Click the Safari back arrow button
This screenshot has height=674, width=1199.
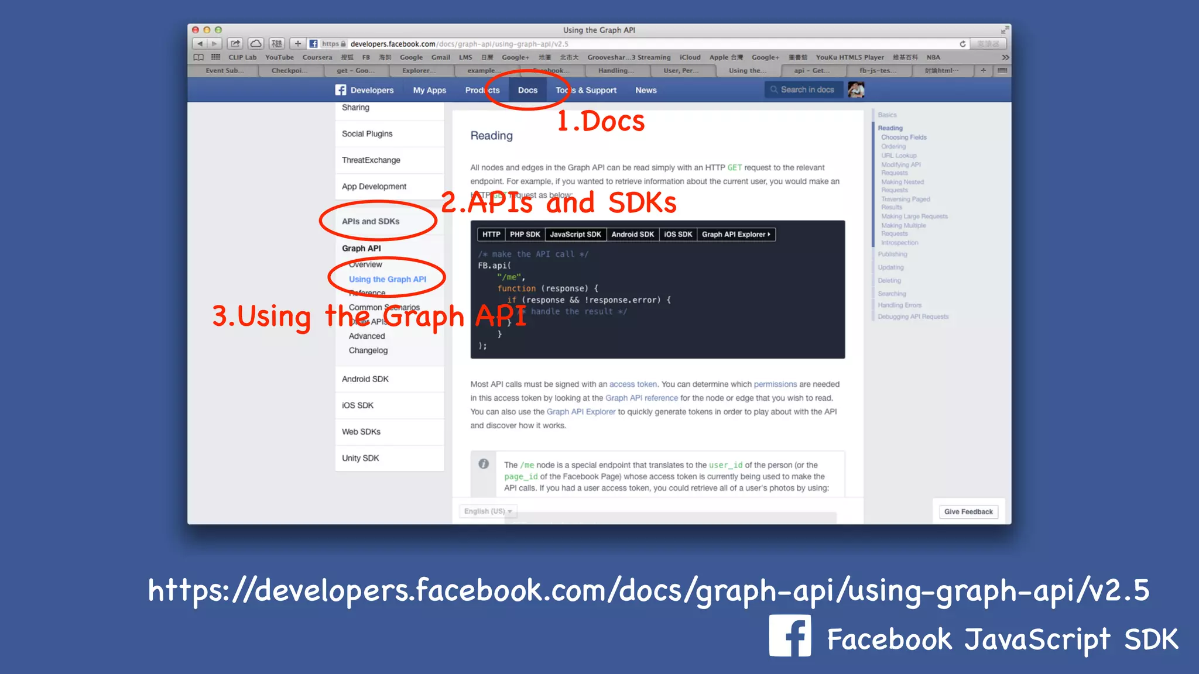[200, 44]
